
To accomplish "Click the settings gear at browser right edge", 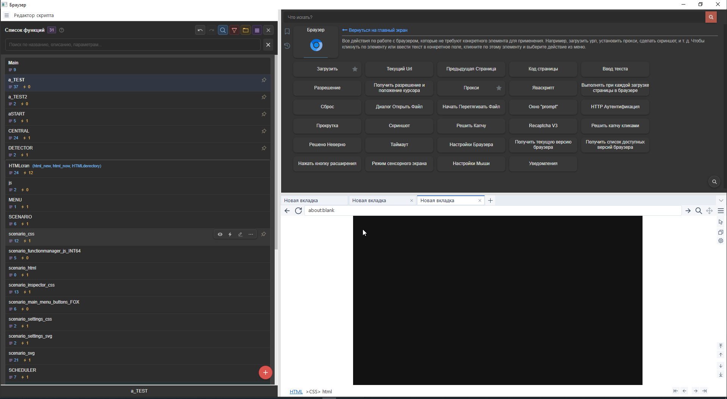I will (x=721, y=241).
